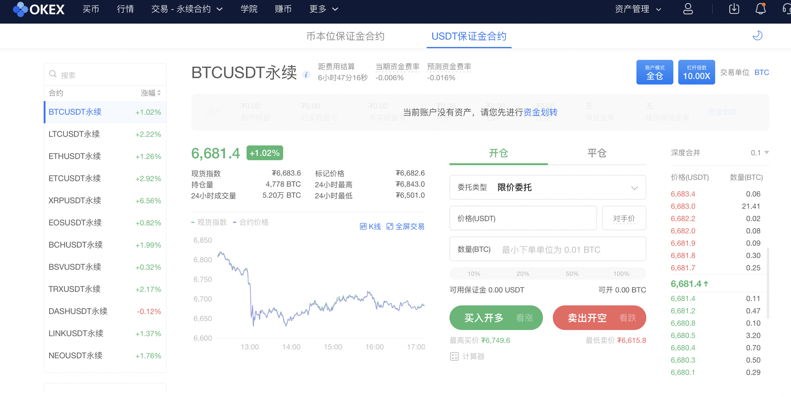Switch to the 币本位保证金合约 tab
The image size is (791, 397).
pos(345,36)
